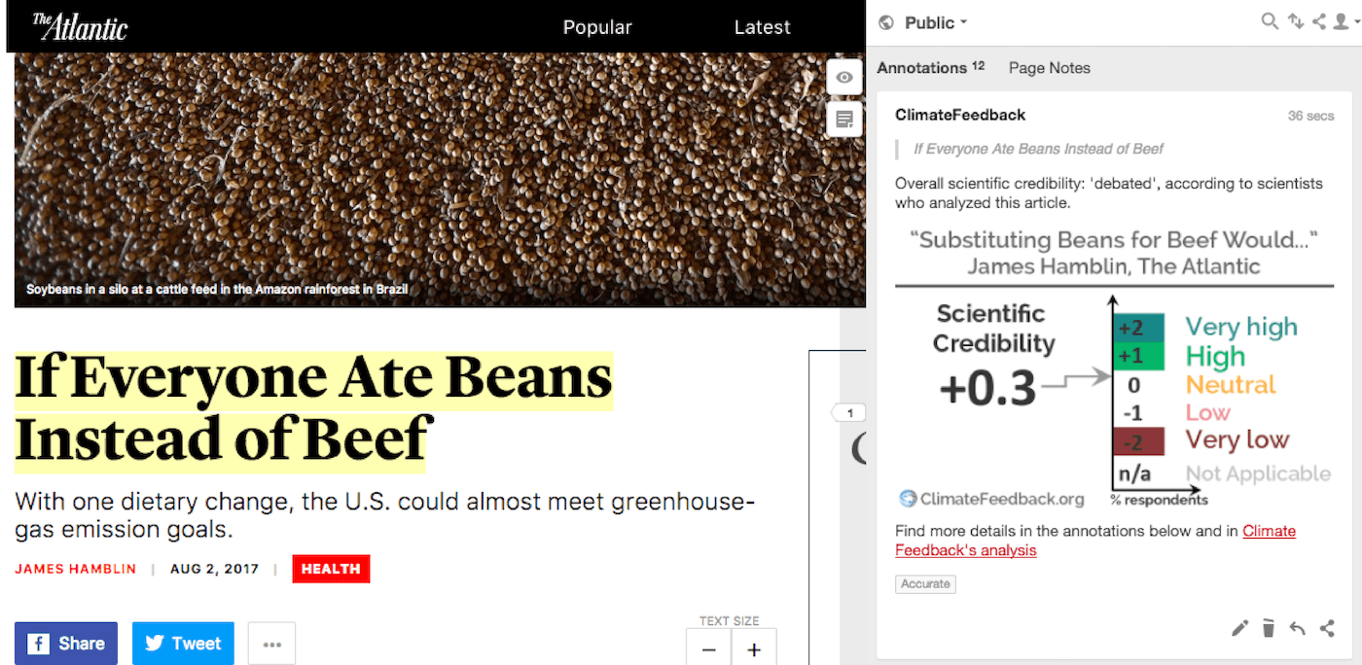Open the sidebar search magnifier icon
Screen dimensions: 1362x665
pyautogui.click(x=1270, y=21)
